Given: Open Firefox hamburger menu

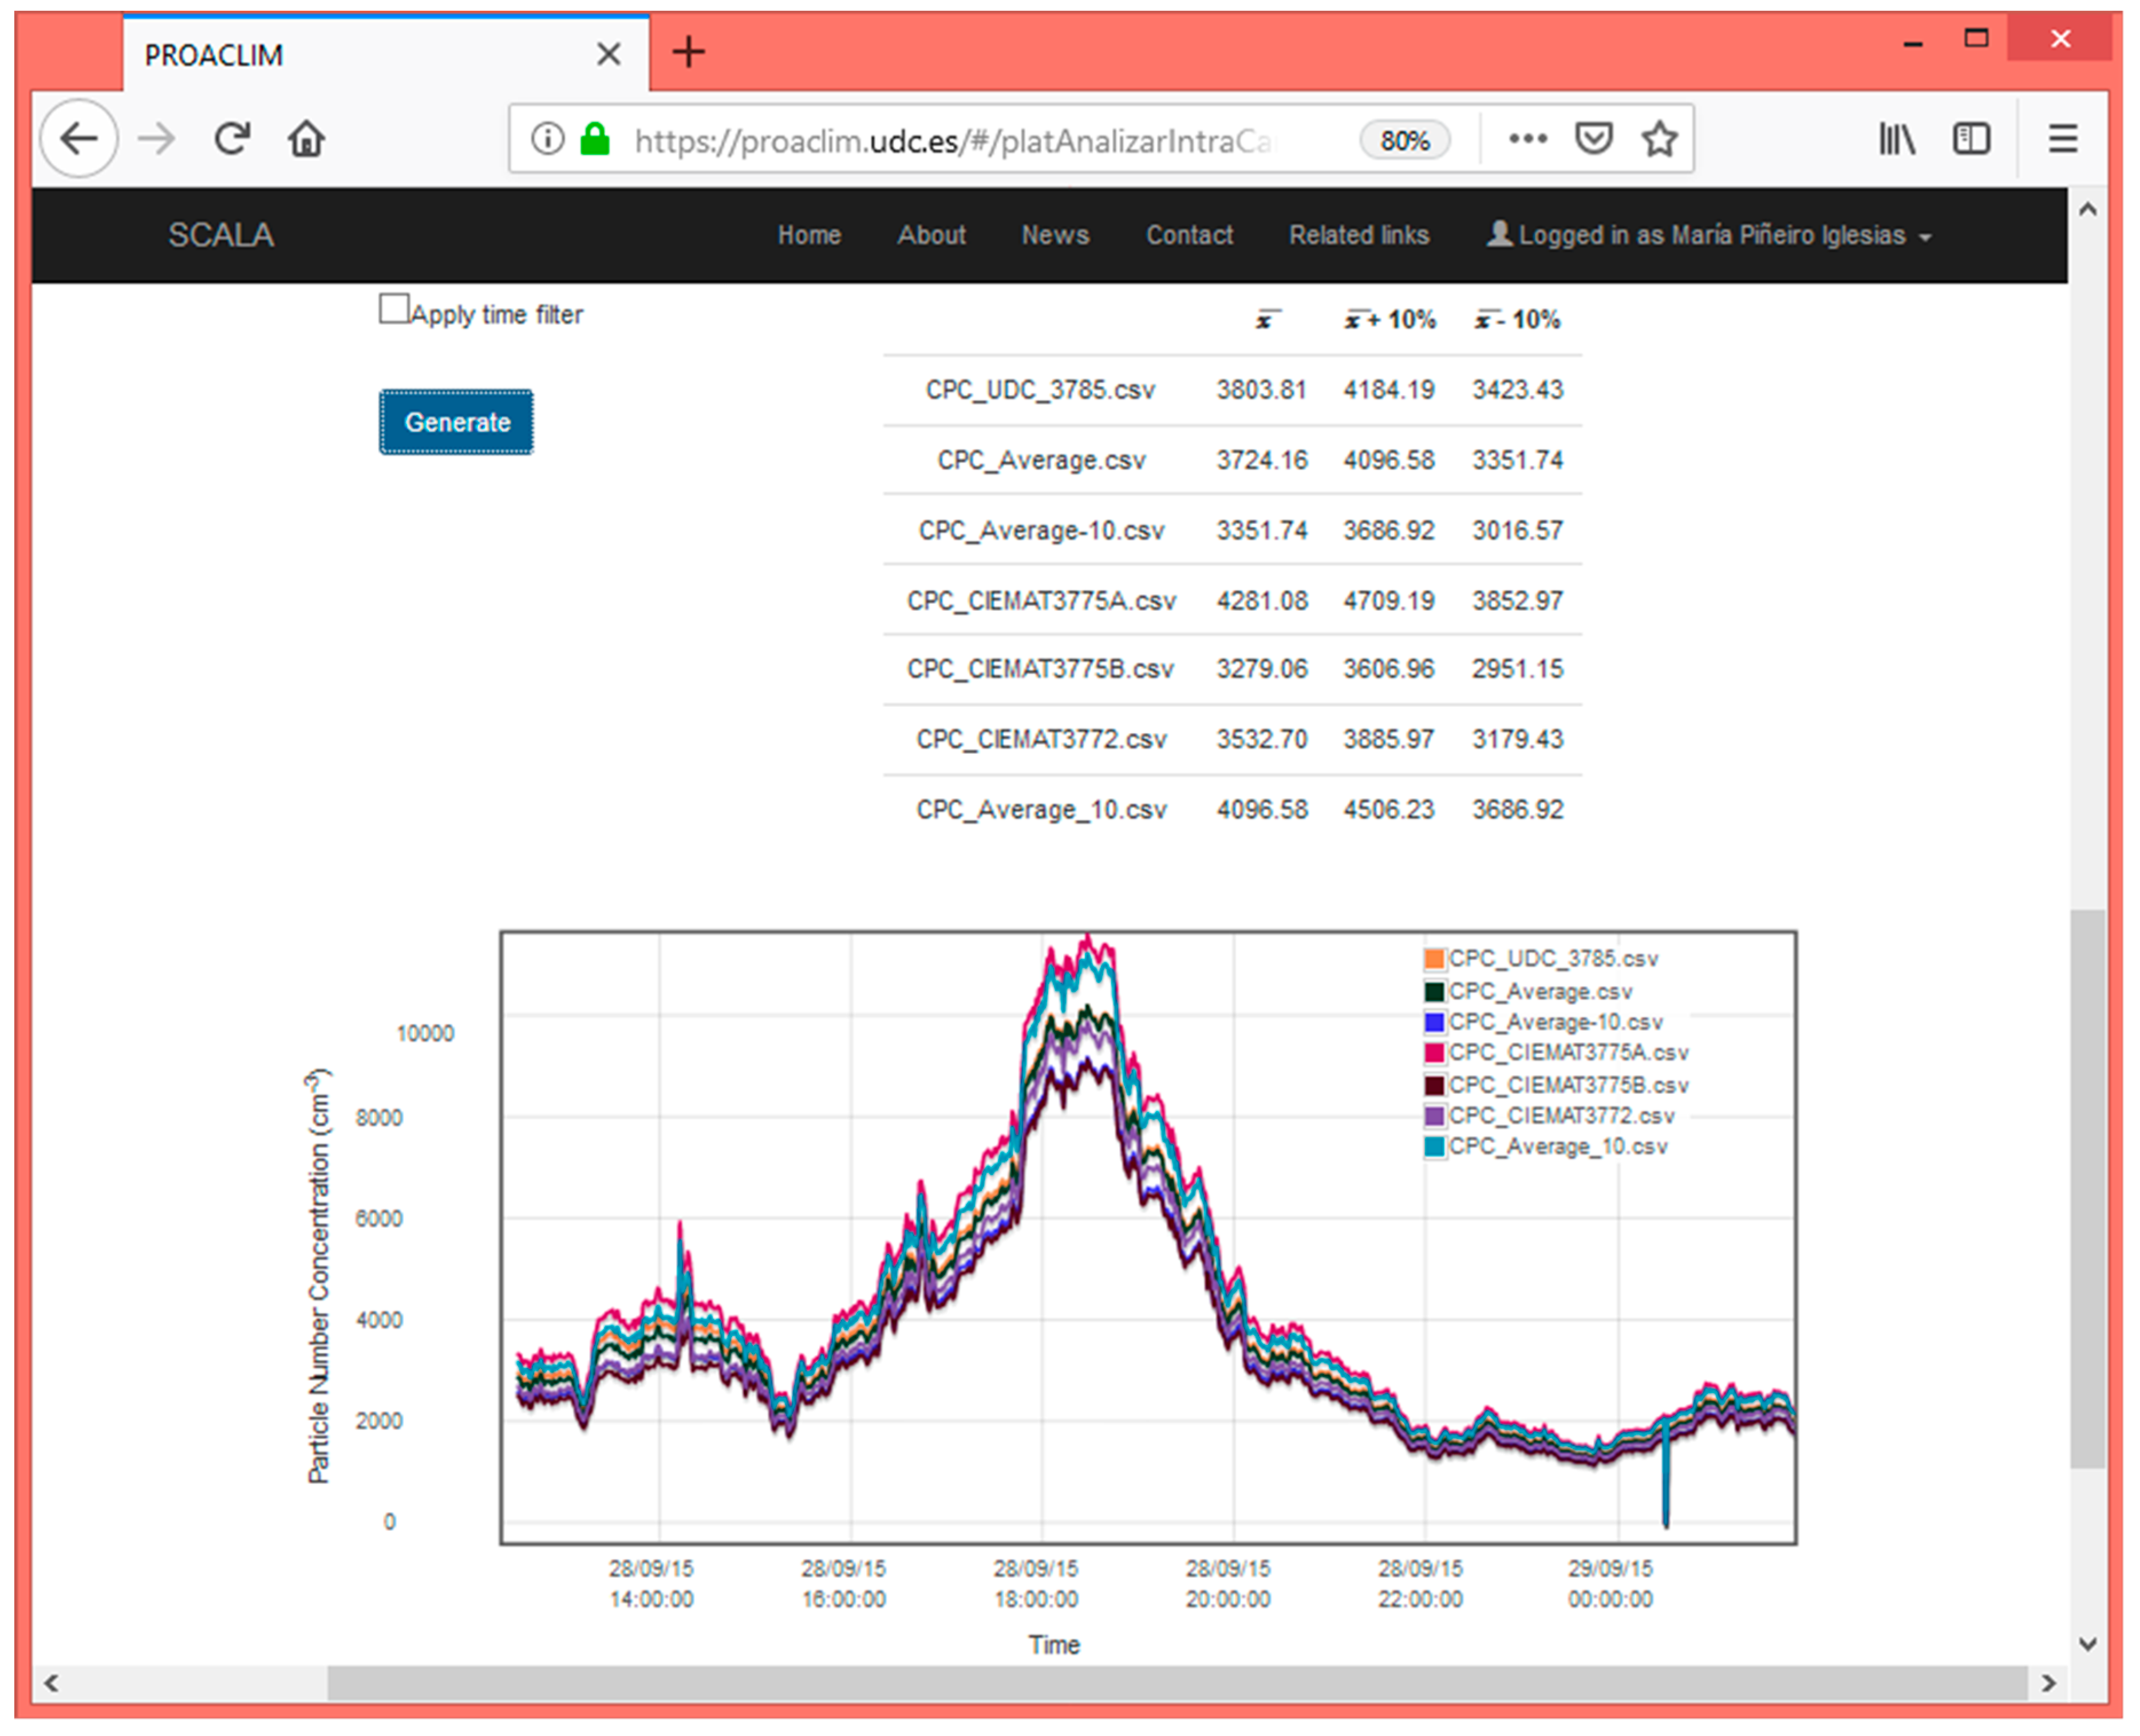Looking at the screenshot, I should [2062, 138].
